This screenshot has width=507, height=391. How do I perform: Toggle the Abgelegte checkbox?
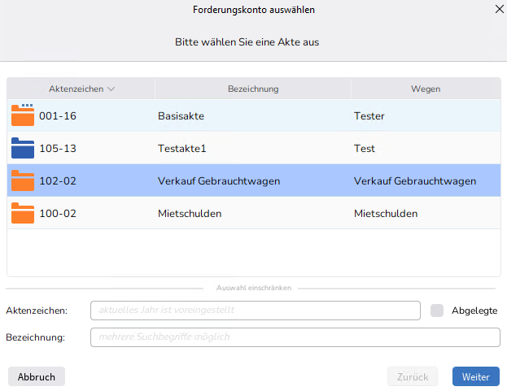pyautogui.click(x=437, y=311)
